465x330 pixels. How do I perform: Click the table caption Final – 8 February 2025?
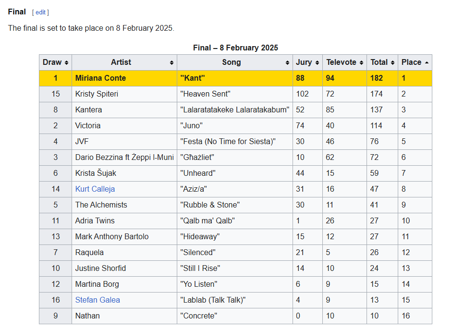click(235, 48)
